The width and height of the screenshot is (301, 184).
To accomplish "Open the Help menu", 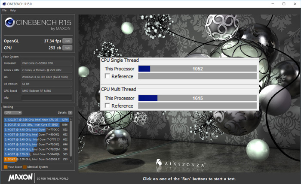I will tap(13, 10).
